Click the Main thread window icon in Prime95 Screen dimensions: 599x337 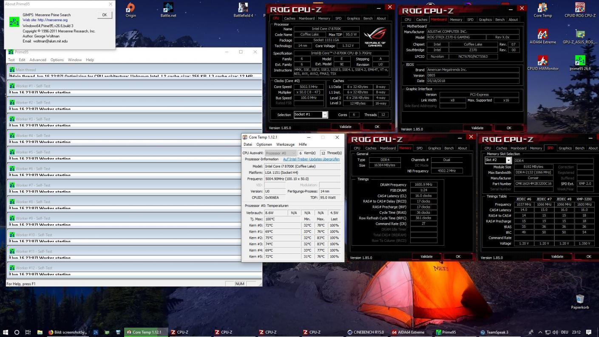pyautogui.click(x=12, y=69)
